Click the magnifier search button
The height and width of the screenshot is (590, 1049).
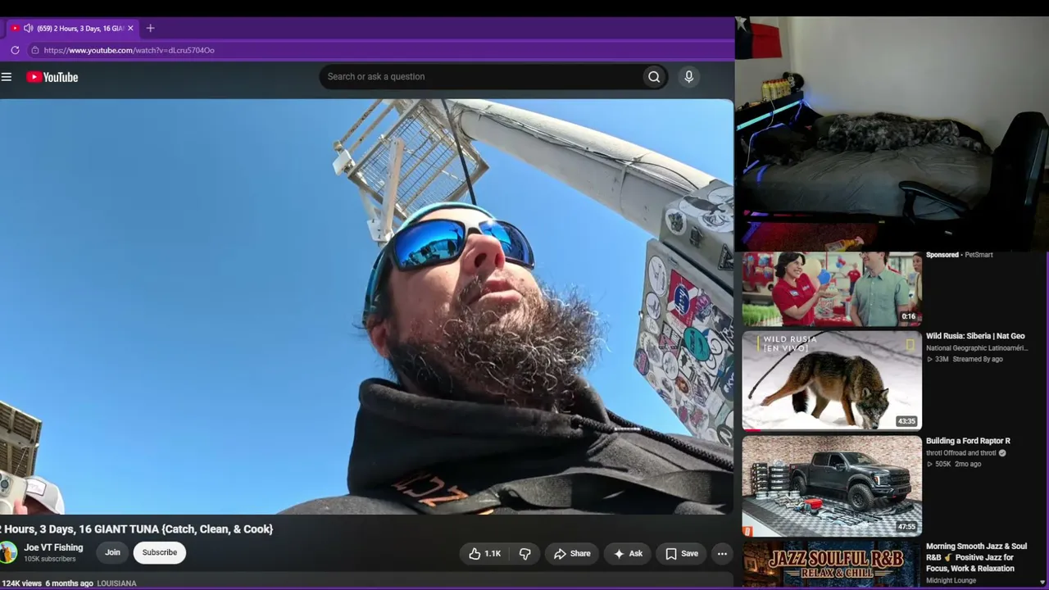654,77
